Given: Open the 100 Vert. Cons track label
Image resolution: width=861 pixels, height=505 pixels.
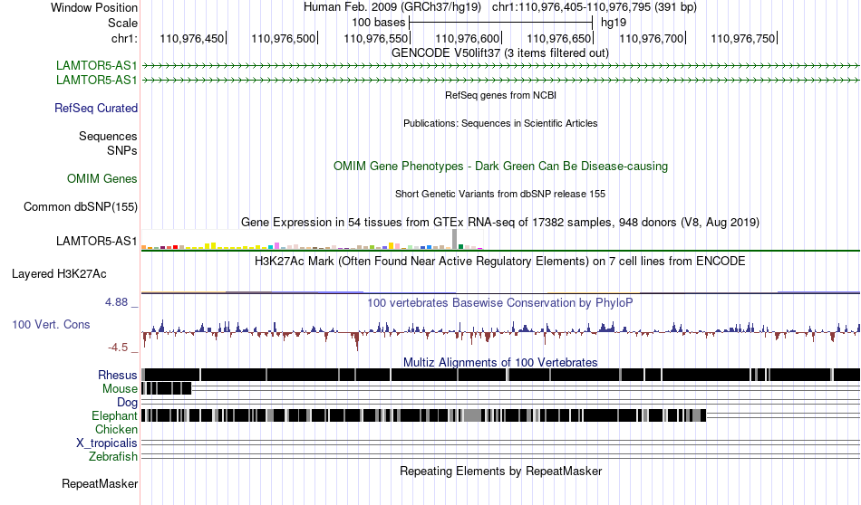Looking at the screenshot, I should [x=51, y=325].
